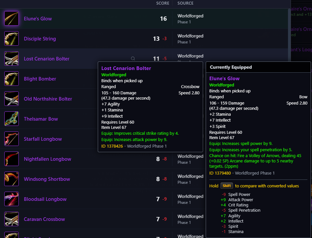The height and width of the screenshot is (238, 312).
Task: Click the Shift key hint button
Action: click(227, 186)
